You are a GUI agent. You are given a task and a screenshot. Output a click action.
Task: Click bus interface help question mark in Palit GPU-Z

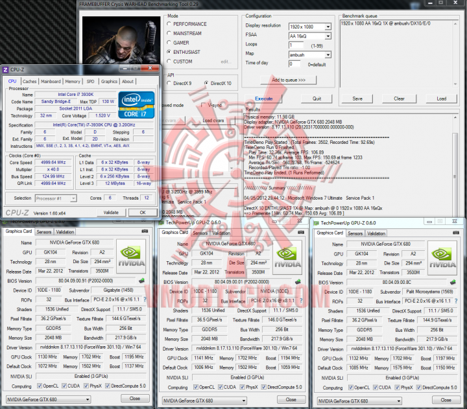456,301
